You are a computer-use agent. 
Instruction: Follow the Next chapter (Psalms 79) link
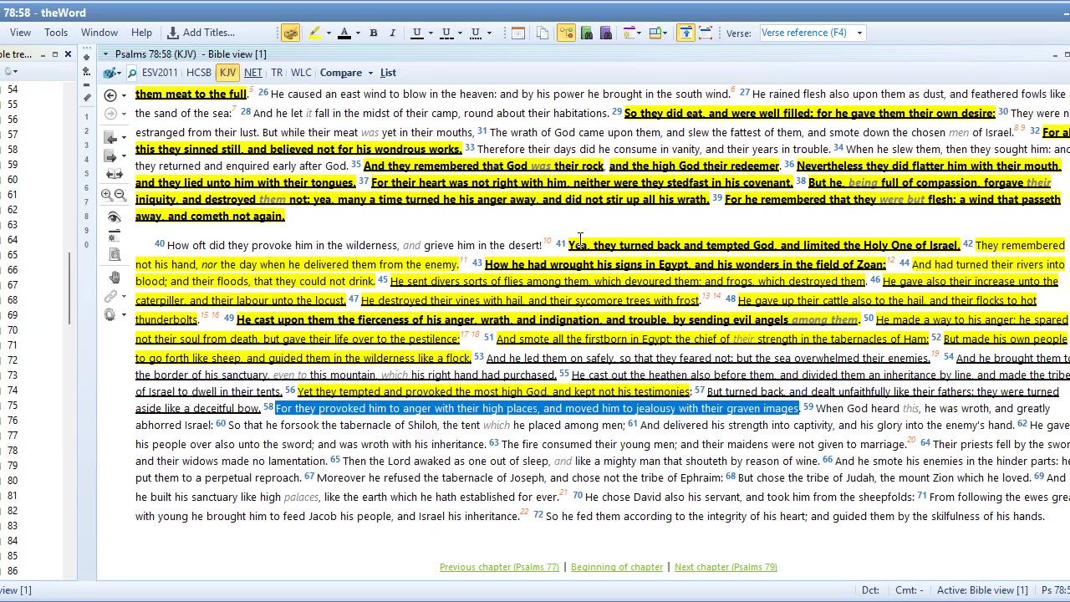tap(726, 567)
